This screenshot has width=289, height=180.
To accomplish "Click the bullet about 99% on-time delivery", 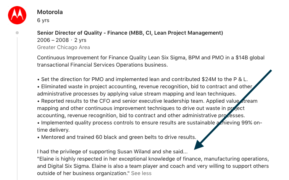I will 150,126.
